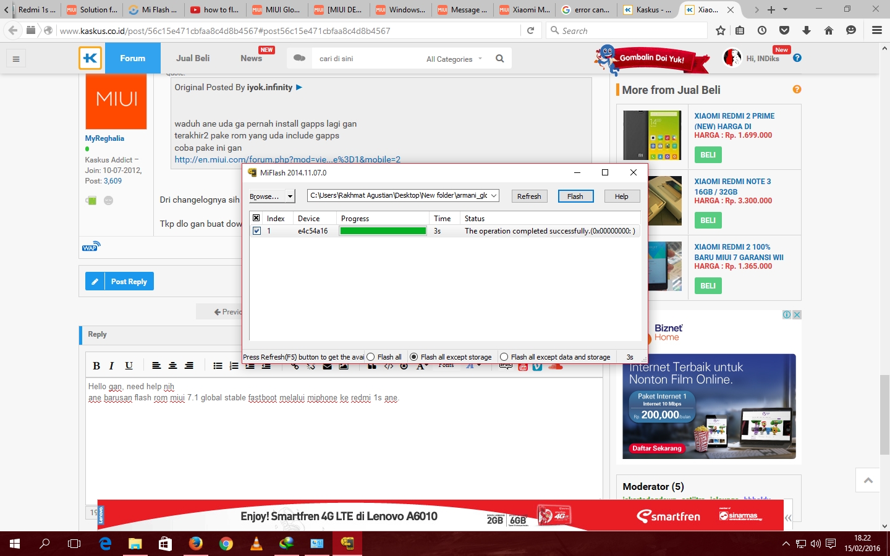The width and height of the screenshot is (890, 556).
Task: Open the Windows Start menu
Action: pyautogui.click(x=15, y=544)
